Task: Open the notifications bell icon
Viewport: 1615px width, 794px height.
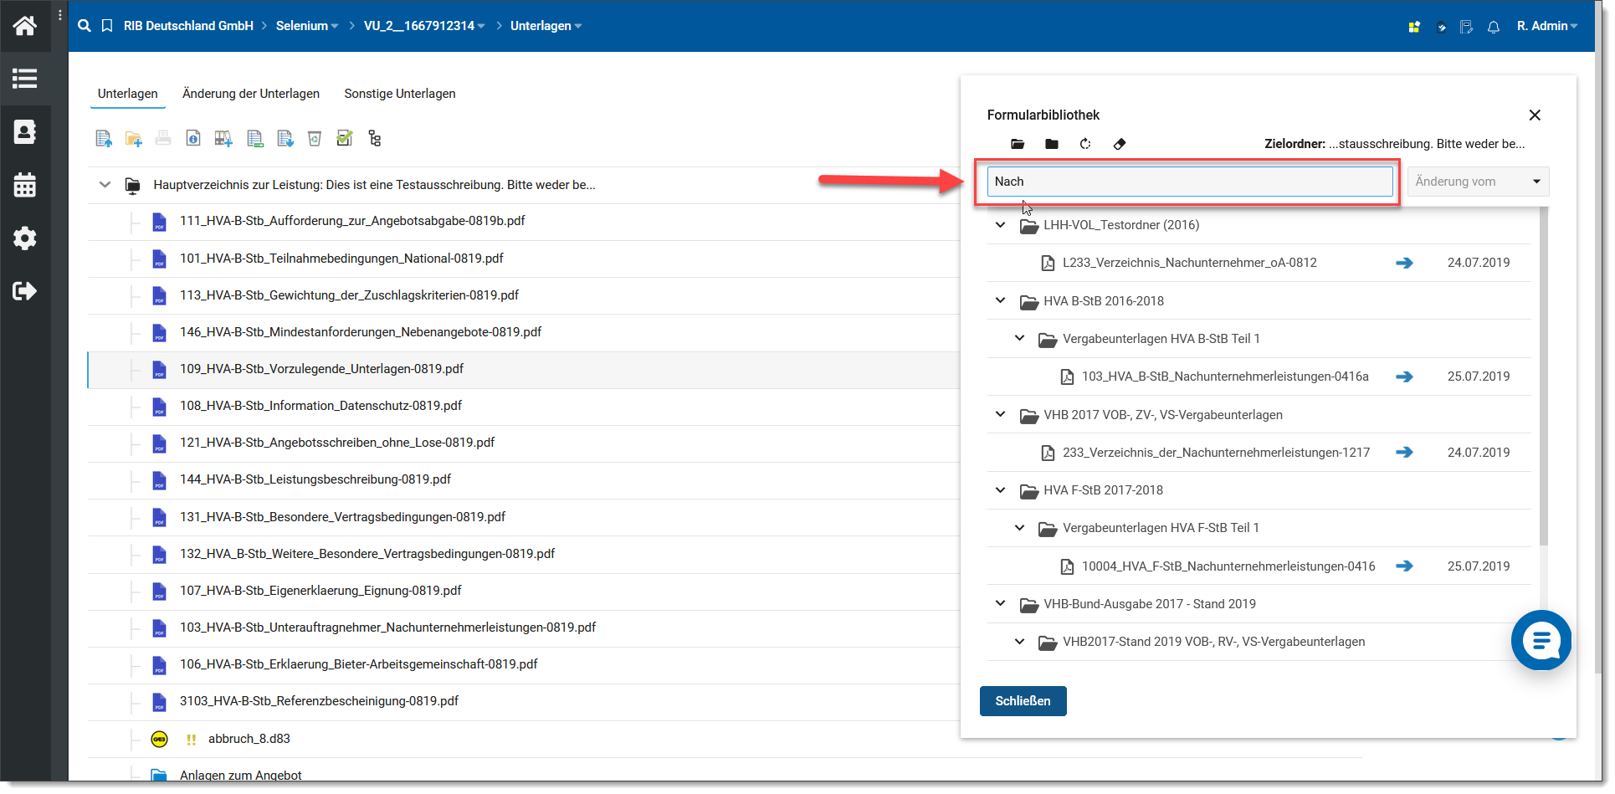Action: 1494,27
